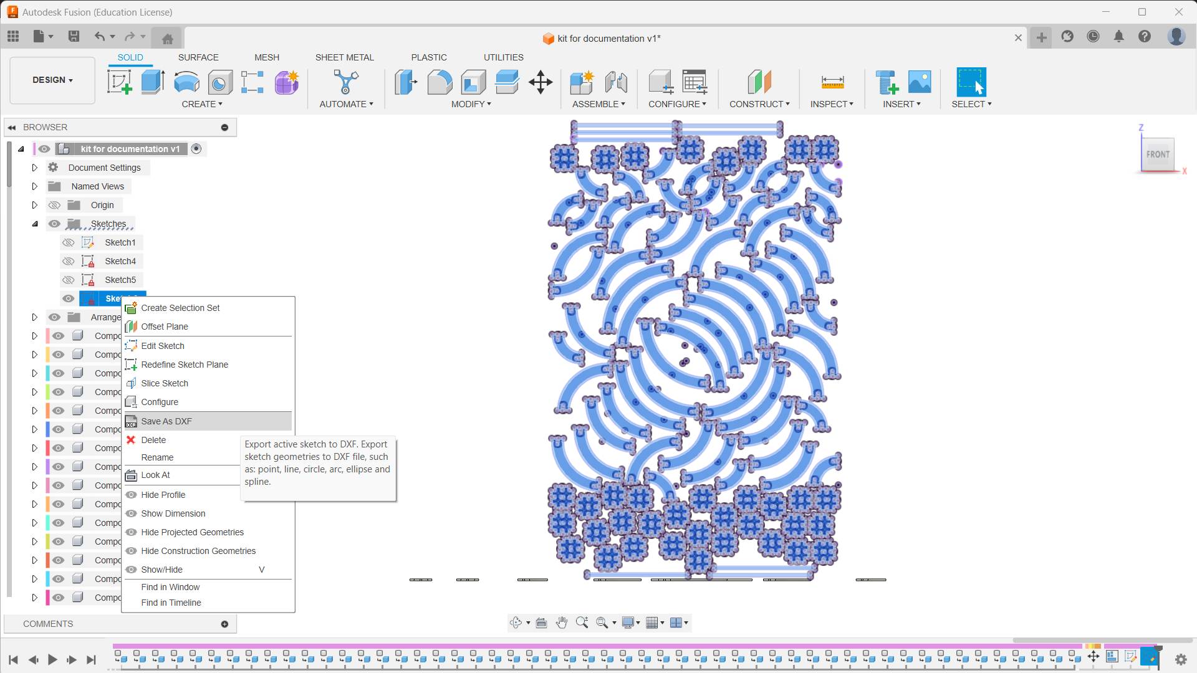Toggle visibility eye of Sketch1
Image resolution: width=1197 pixels, height=673 pixels.
69,242
